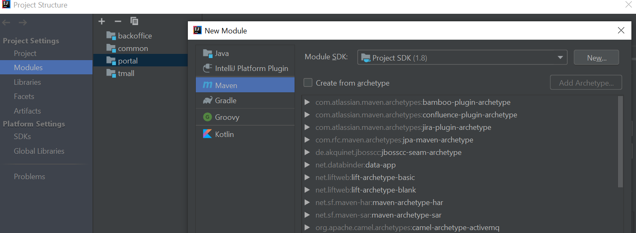Expand confluence-plugin-archetype entry
636x233 pixels.
[307, 115]
